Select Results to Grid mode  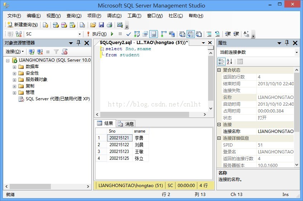click(x=191, y=34)
